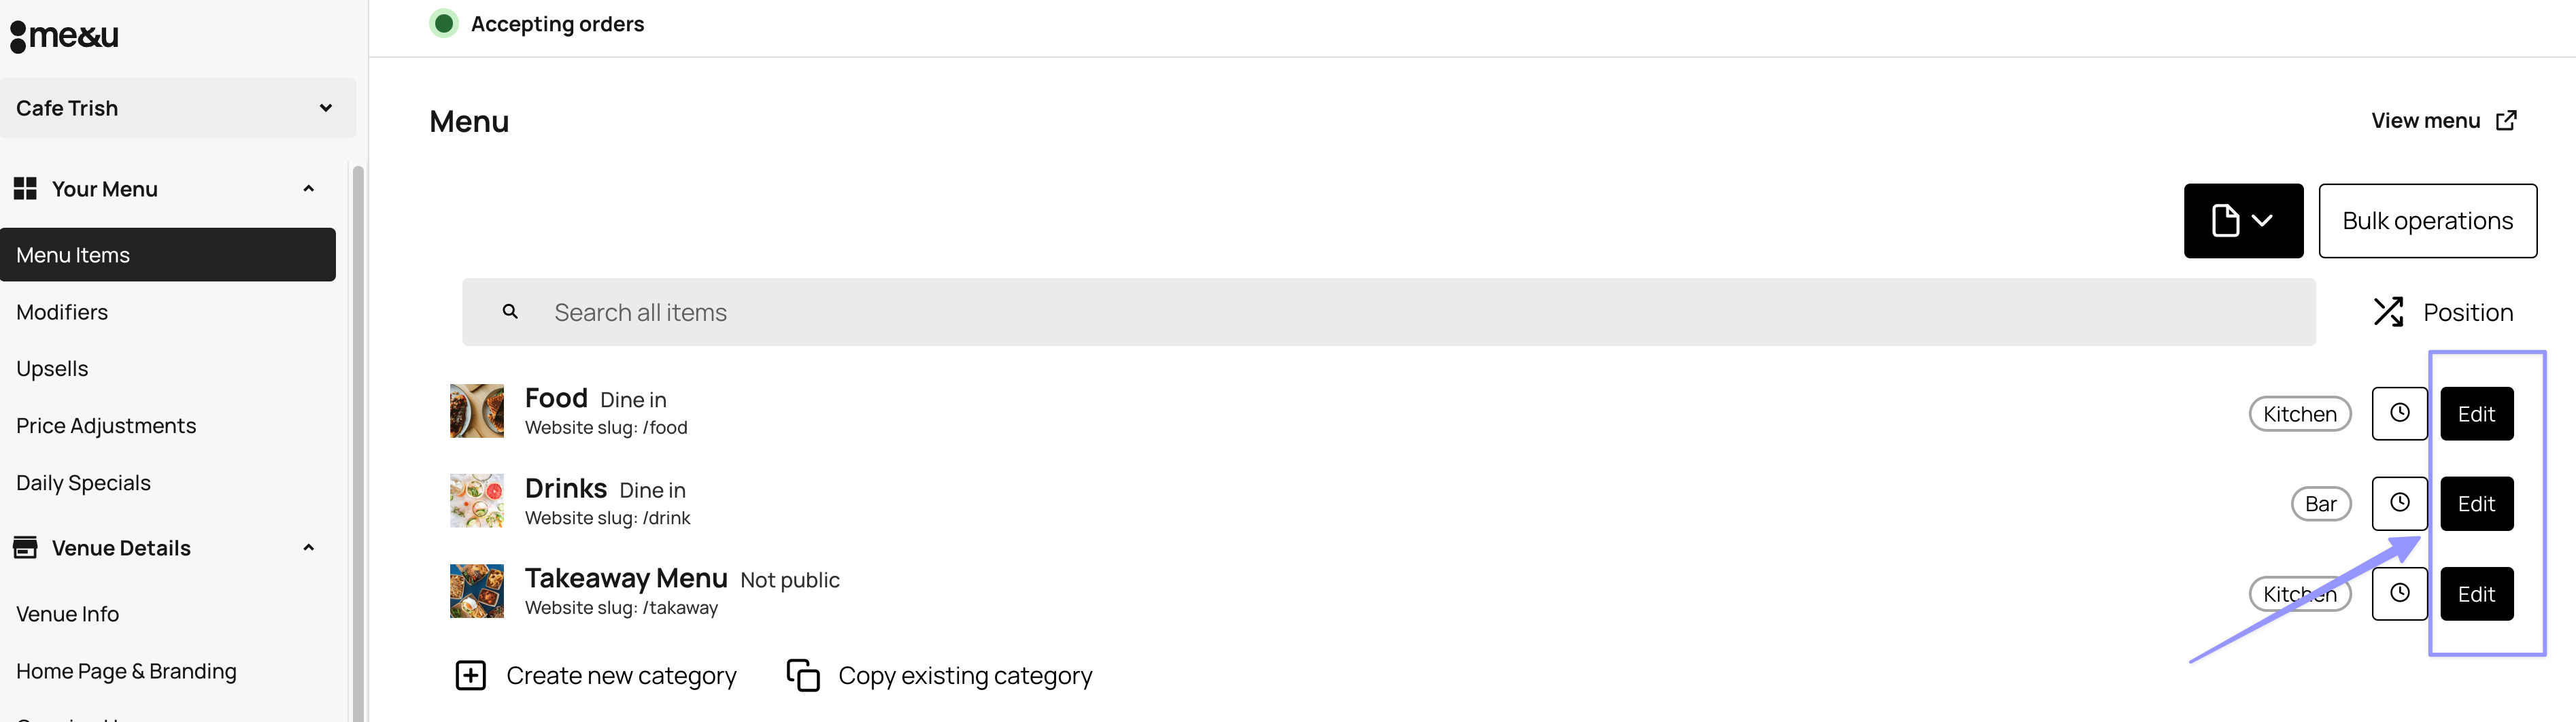
Task: Click the Copy existing category icon
Action: click(x=802, y=675)
